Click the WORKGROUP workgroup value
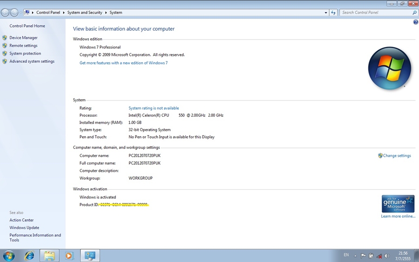Image resolution: width=419 pixels, height=262 pixels. (x=141, y=178)
